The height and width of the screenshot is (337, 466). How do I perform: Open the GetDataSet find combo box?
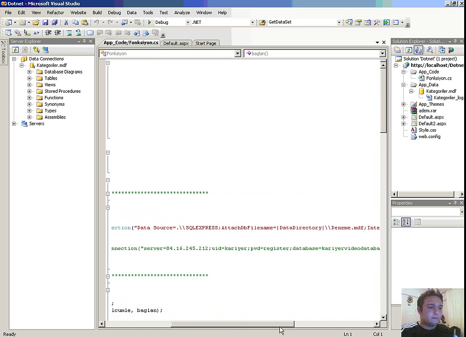coord(339,22)
